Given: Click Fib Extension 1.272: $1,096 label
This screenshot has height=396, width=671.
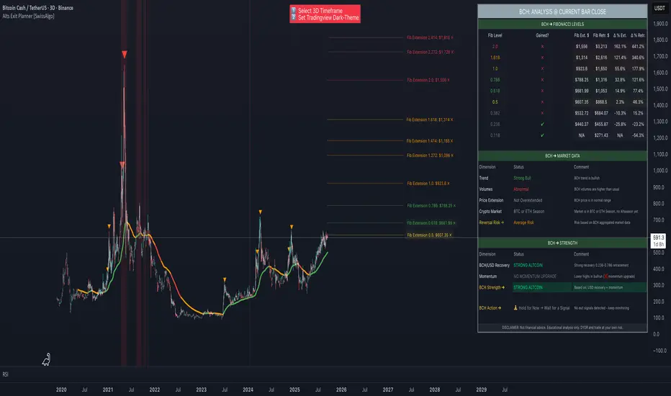Looking at the screenshot, I should point(430,156).
